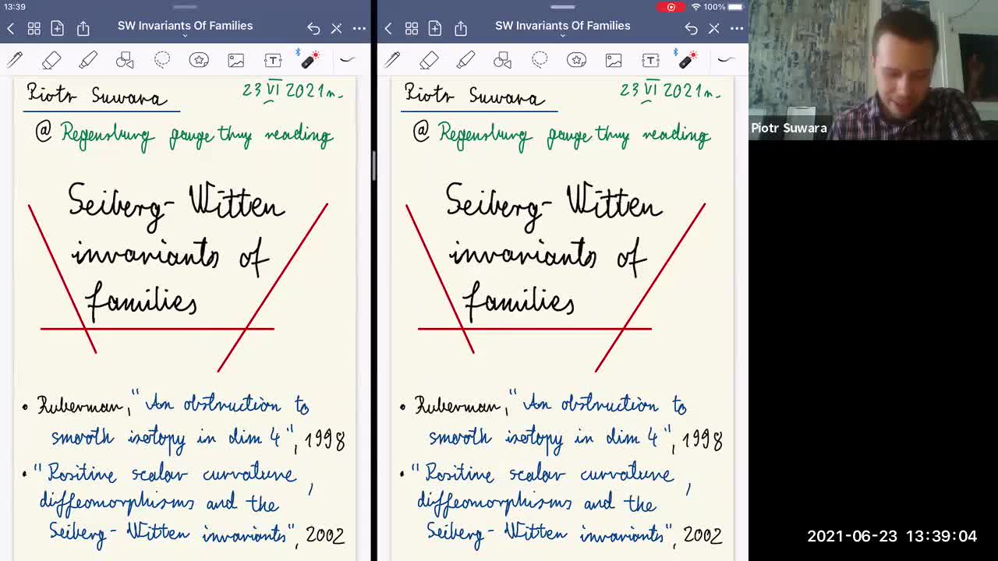Image resolution: width=998 pixels, height=561 pixels.
Task: Open Elements sticker tool in right pane
Action: pos(576,60)
